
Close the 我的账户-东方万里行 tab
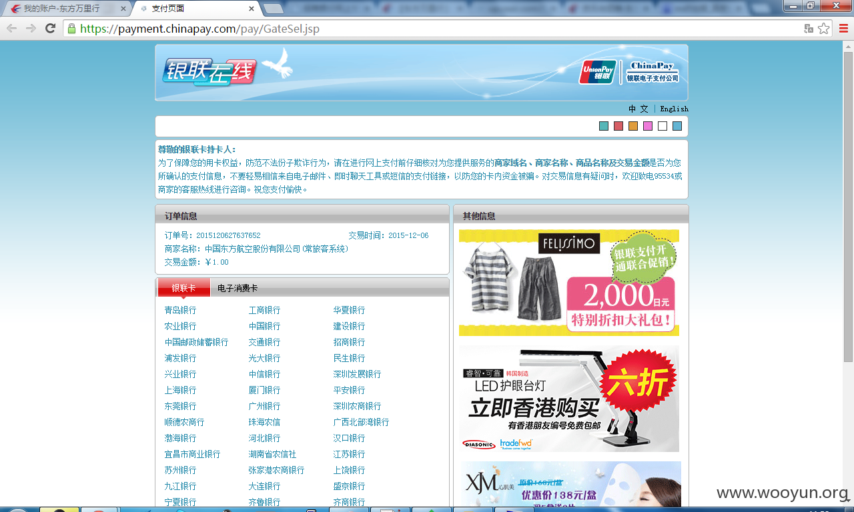click(x=123, y=9)
